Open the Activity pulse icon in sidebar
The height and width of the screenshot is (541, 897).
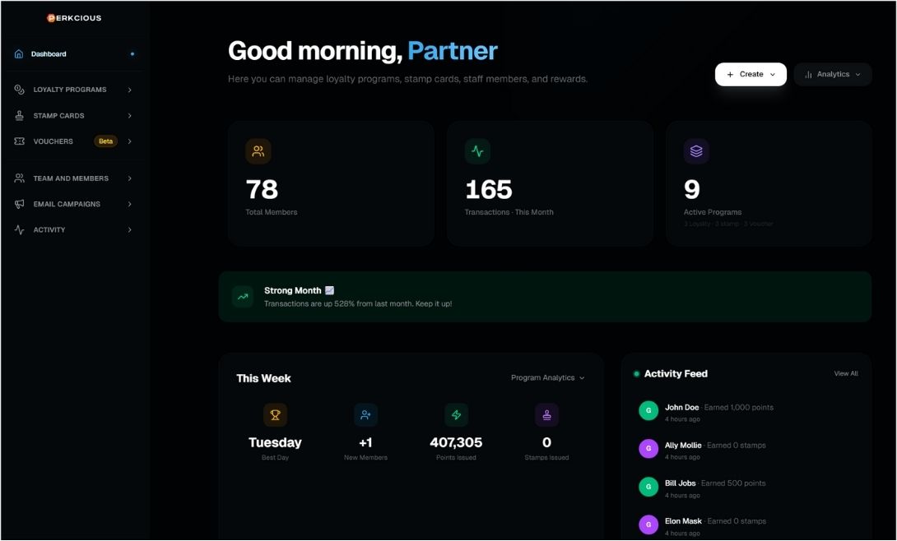(x=18, y=229)
